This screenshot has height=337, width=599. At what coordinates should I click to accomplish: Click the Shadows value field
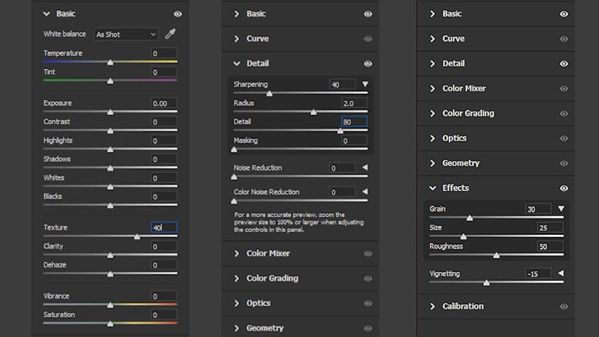click(x=164, y=160)
